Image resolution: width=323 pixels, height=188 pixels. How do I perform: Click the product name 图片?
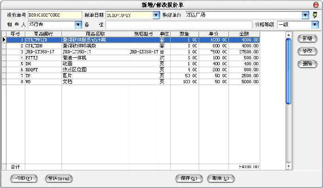tap(67, 76)
